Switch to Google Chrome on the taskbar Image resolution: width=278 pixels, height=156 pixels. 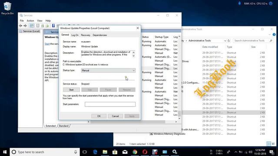click(135, 152)
